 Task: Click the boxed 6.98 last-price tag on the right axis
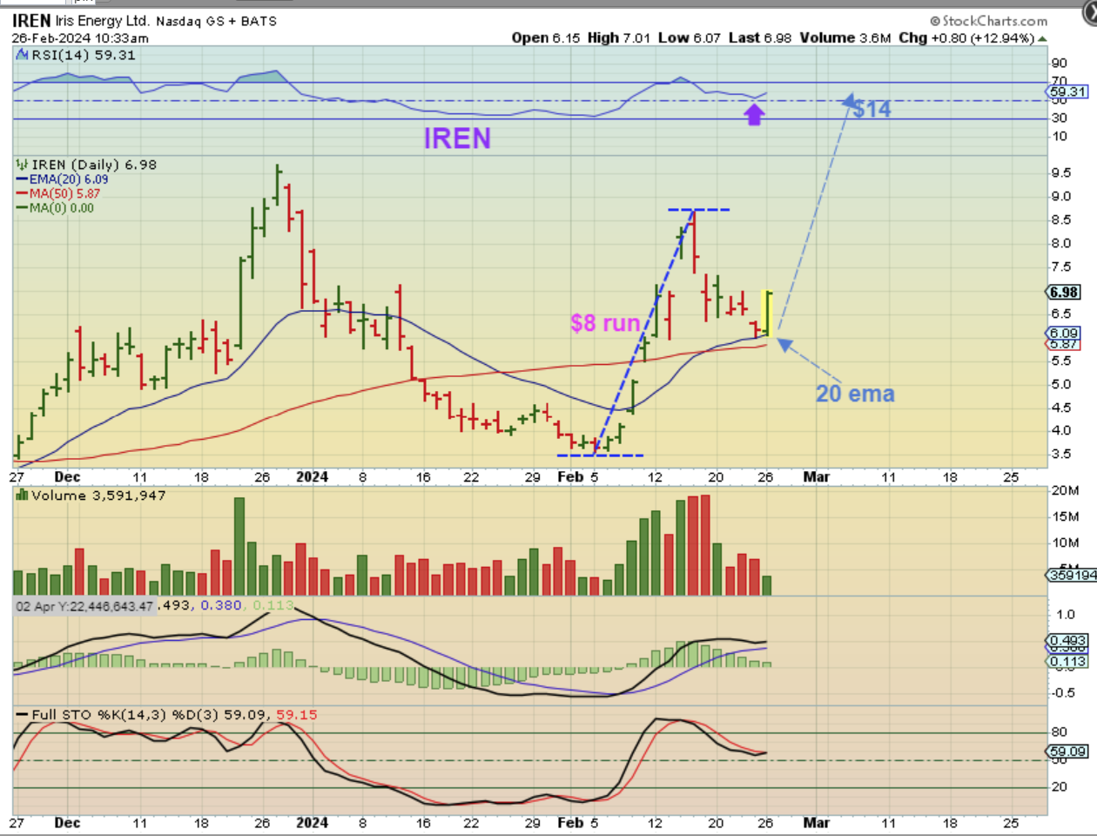pos(1064,293)
